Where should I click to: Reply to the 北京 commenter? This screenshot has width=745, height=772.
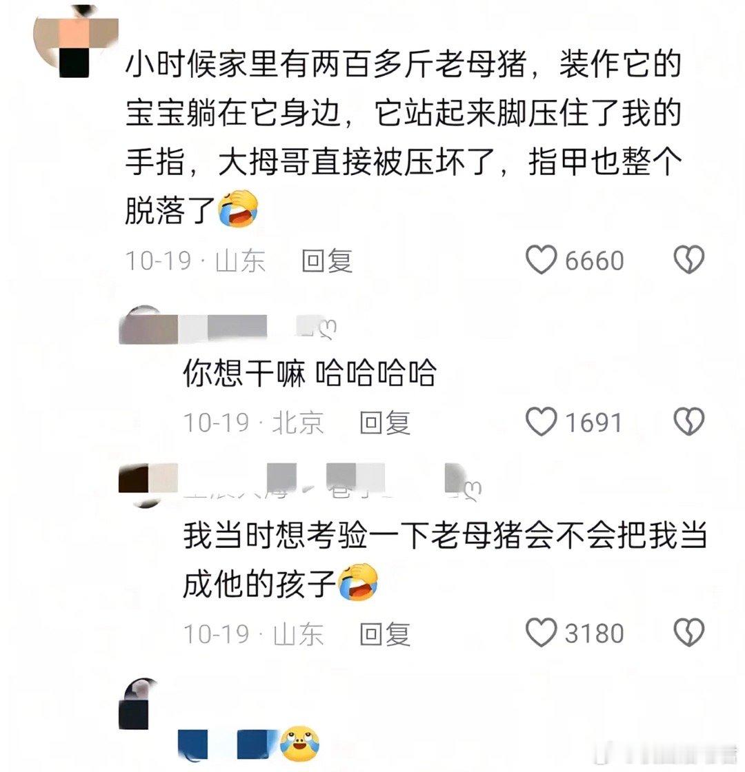(385, 423)
